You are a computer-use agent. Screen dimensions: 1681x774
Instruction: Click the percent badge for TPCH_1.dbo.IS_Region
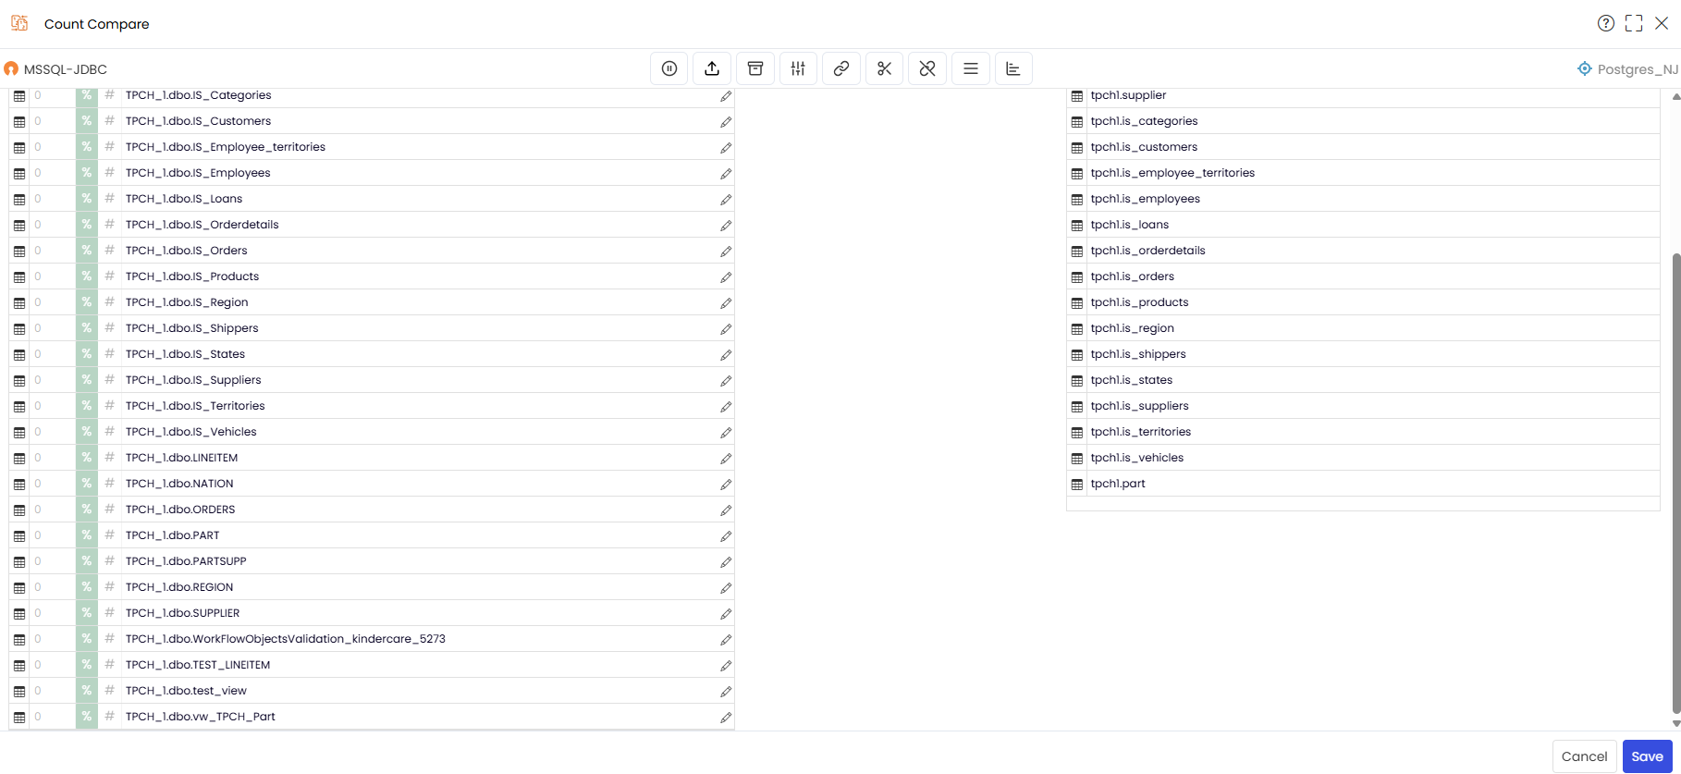[x=86, y=302]
